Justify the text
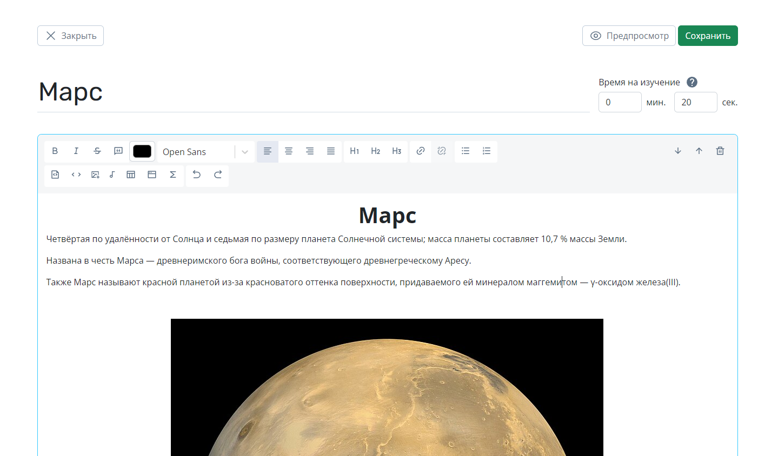 point(331,151)
